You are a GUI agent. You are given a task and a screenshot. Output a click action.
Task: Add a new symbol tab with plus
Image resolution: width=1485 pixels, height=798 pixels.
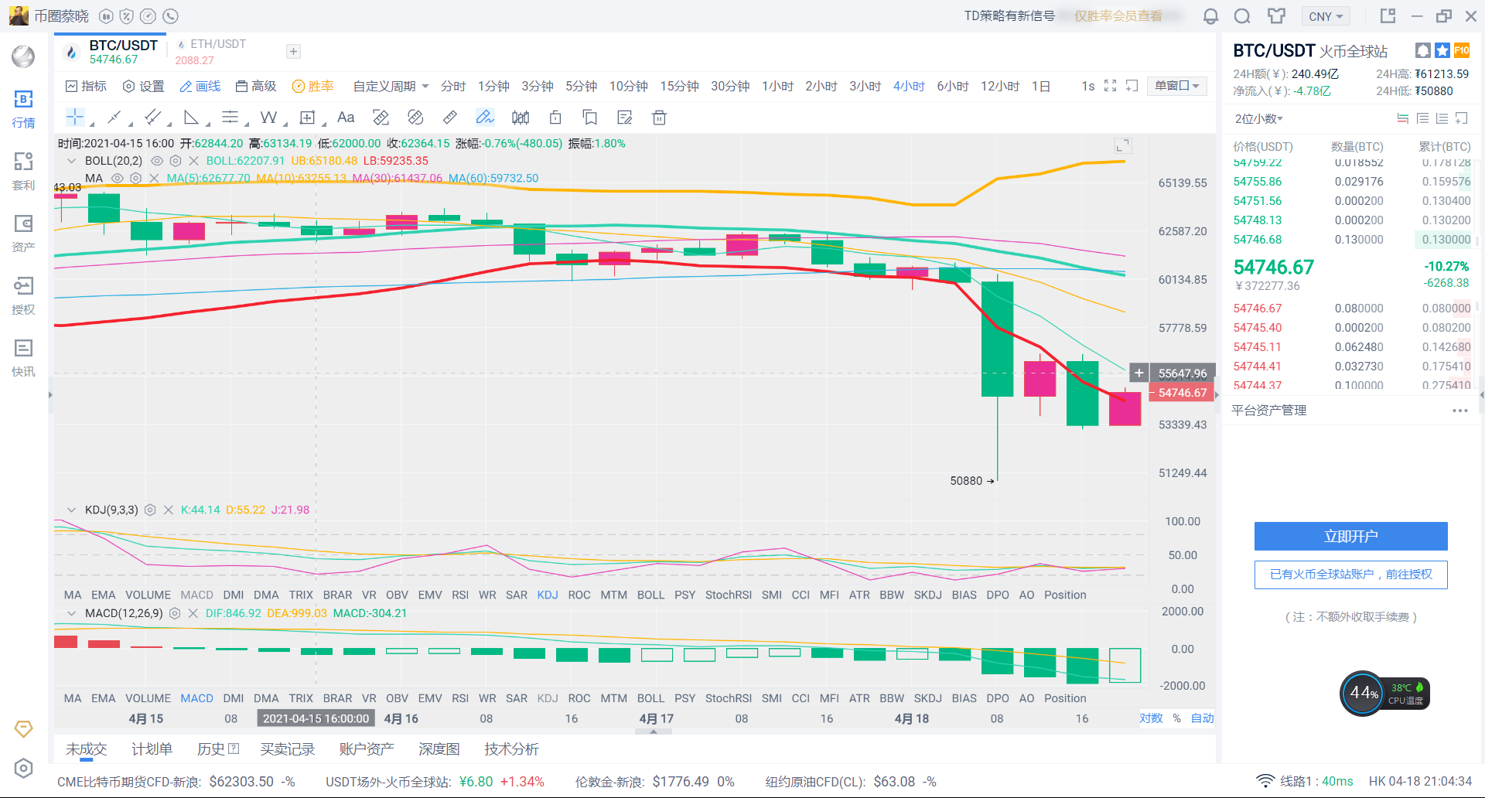(x=293, y=52)
